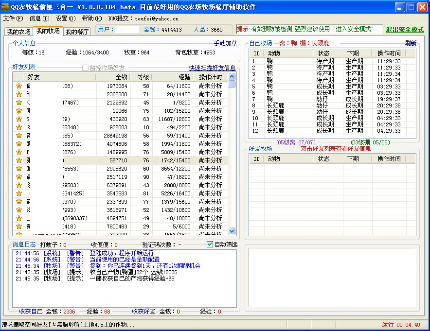Open the 设置(O) menu
This screenshot has height=331, width=430.
[66, 18]
